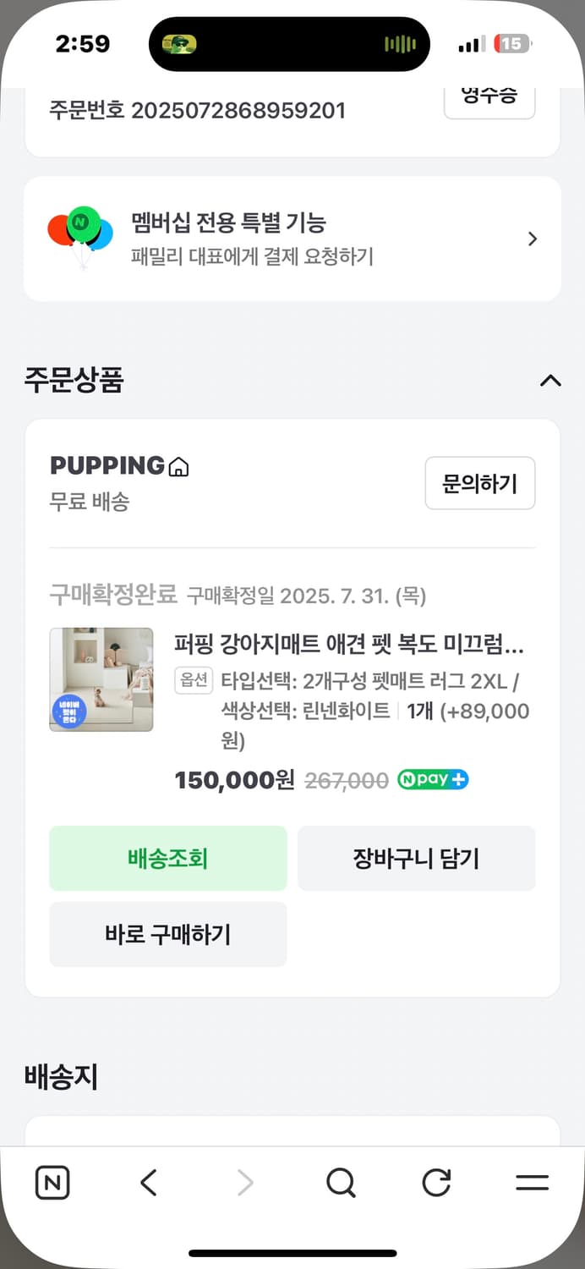Refresh the page with the reload icon
The image size is (585, 1269).
[435, 1183]
